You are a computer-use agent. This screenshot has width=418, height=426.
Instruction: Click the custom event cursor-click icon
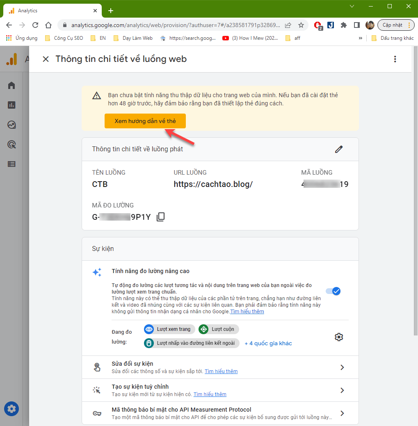pyautogui.click(x=96, y=390)
